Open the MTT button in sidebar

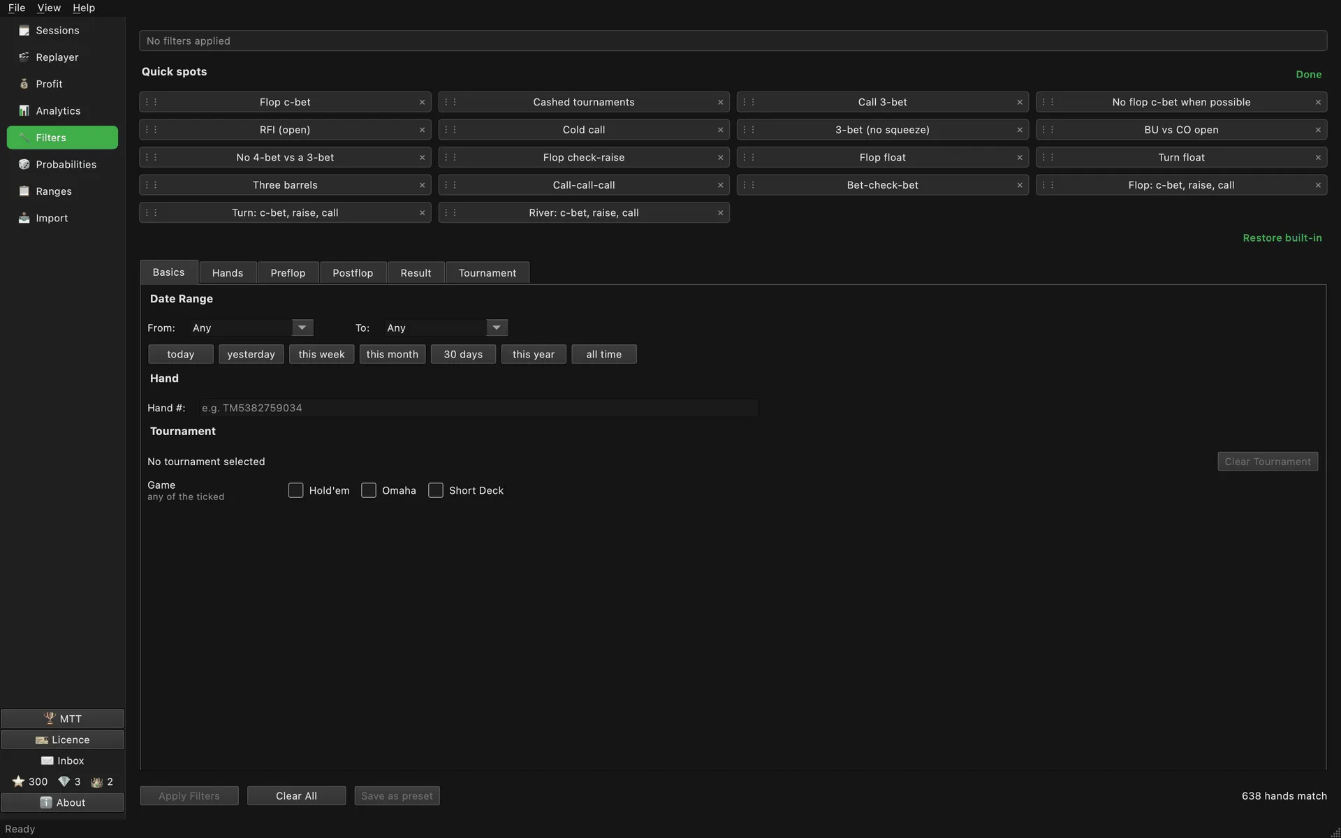click(62, 719)
